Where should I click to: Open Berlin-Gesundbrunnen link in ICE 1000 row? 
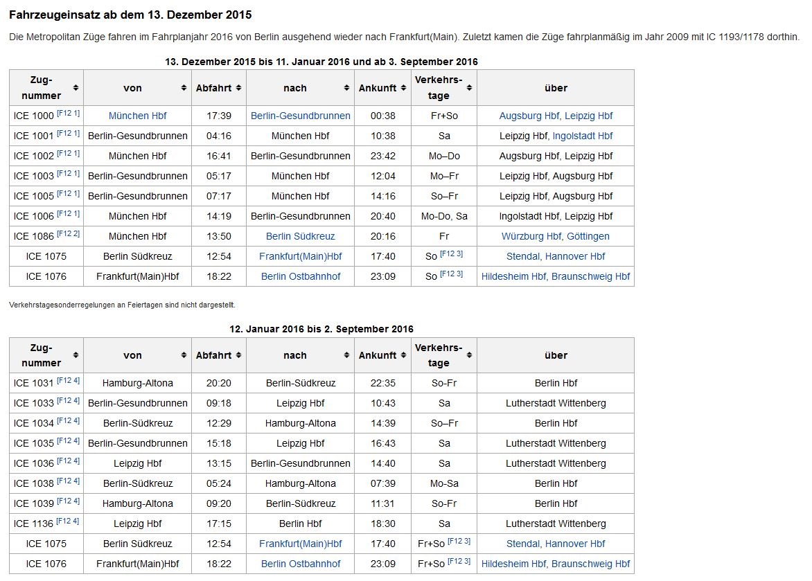(x=300, y=116)
